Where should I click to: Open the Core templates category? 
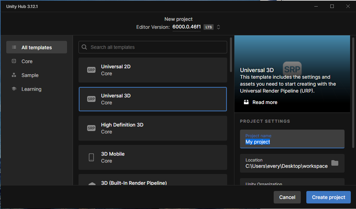click(36, 61)
